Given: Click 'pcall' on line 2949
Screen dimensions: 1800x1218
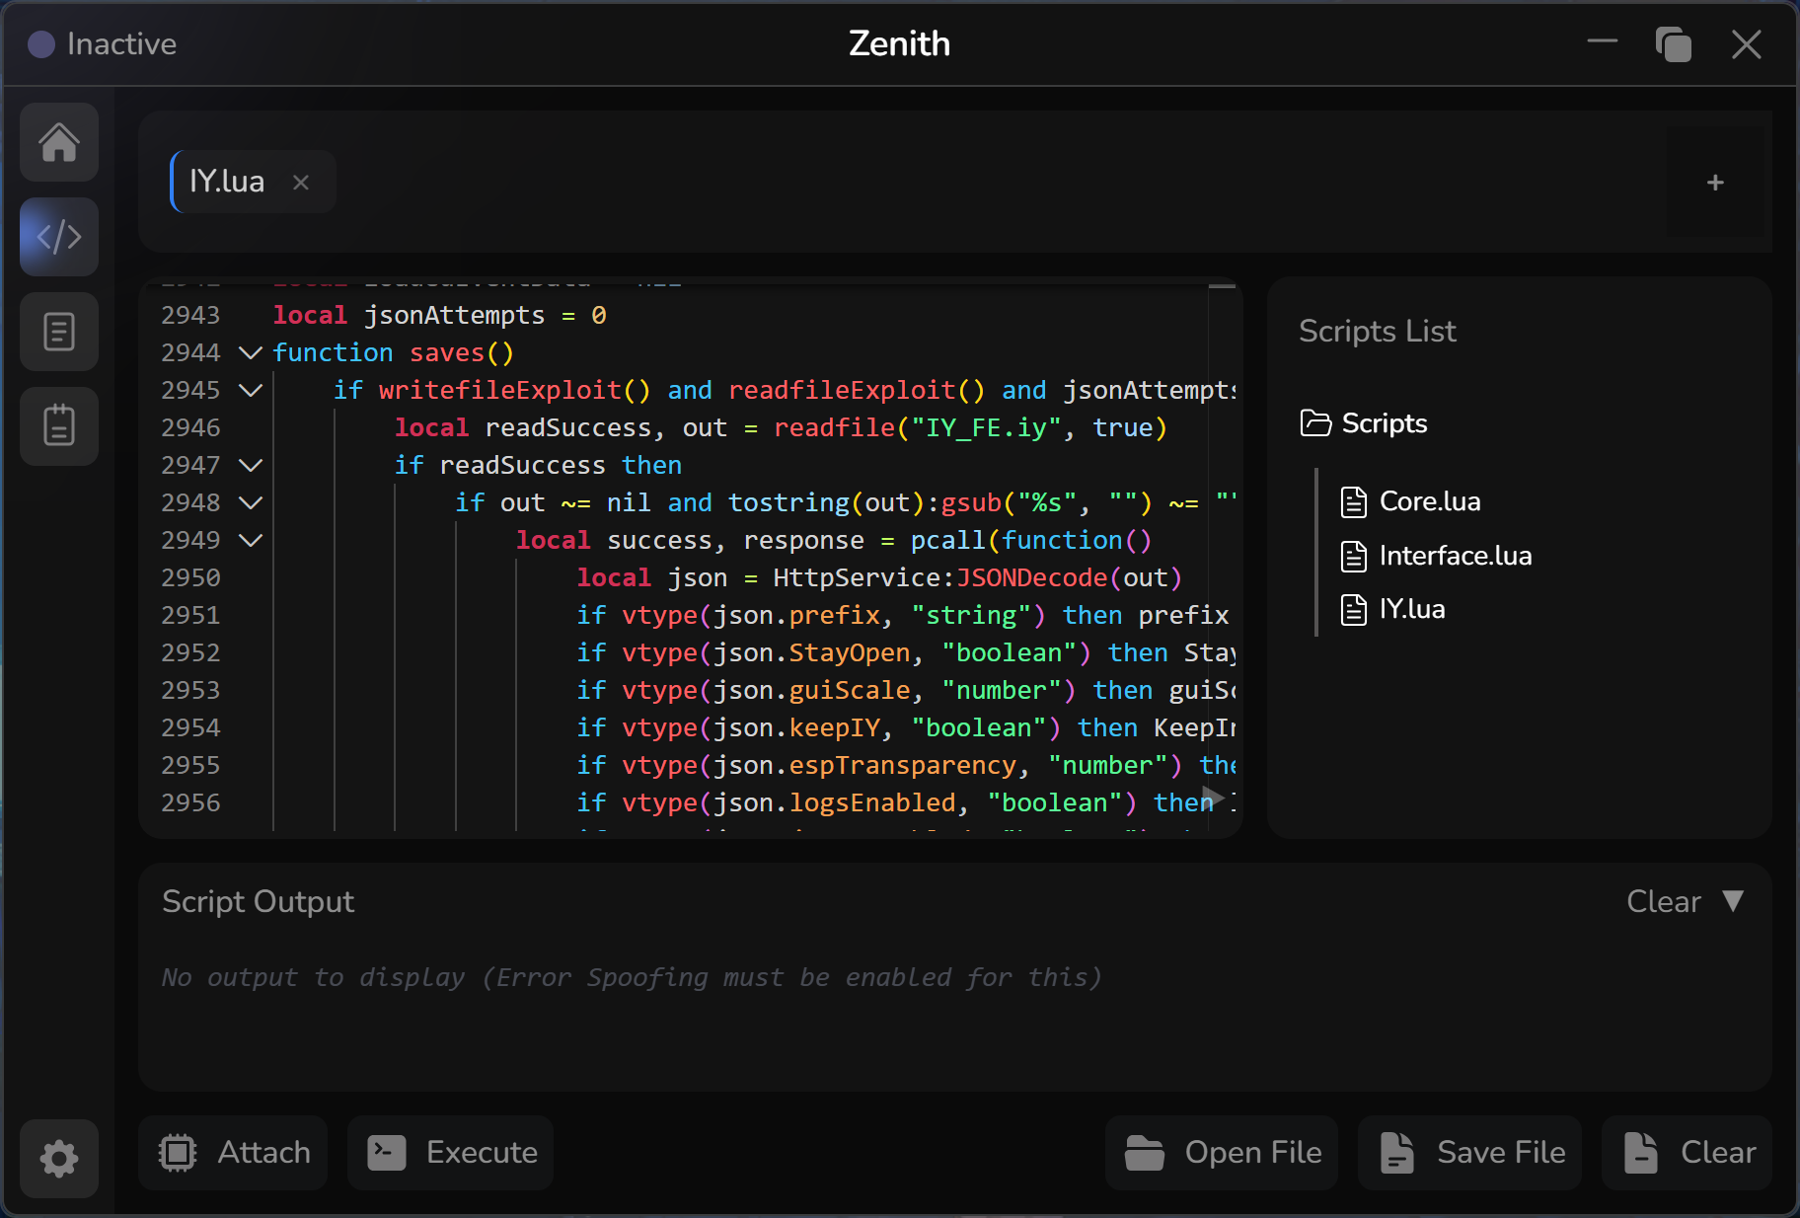Looking at the screenshot, I should click(947, 540).
